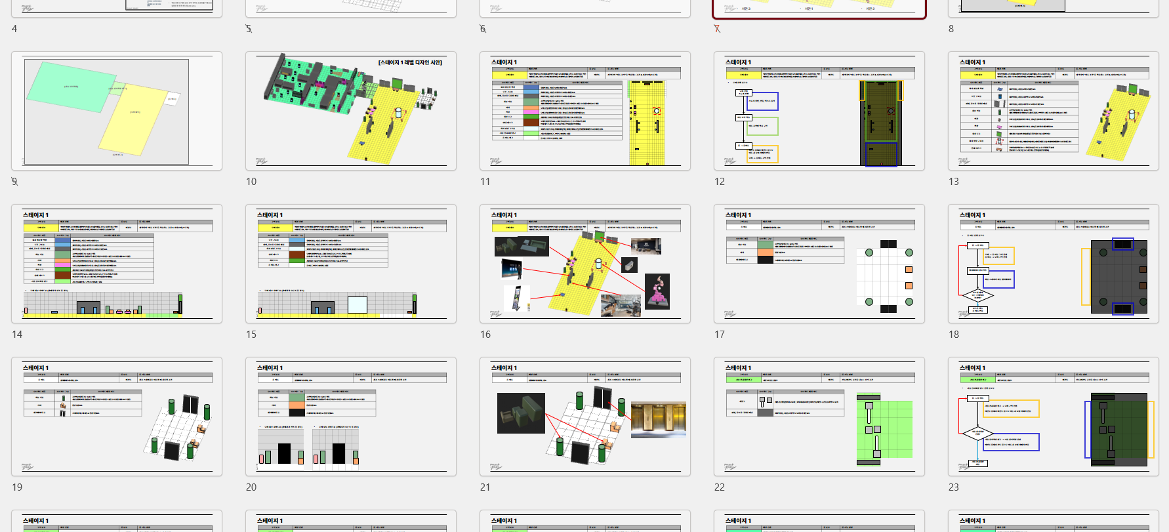Select the partially visible hidden slide 6
Screen dimensions: 1169x532
pos(585,8)
